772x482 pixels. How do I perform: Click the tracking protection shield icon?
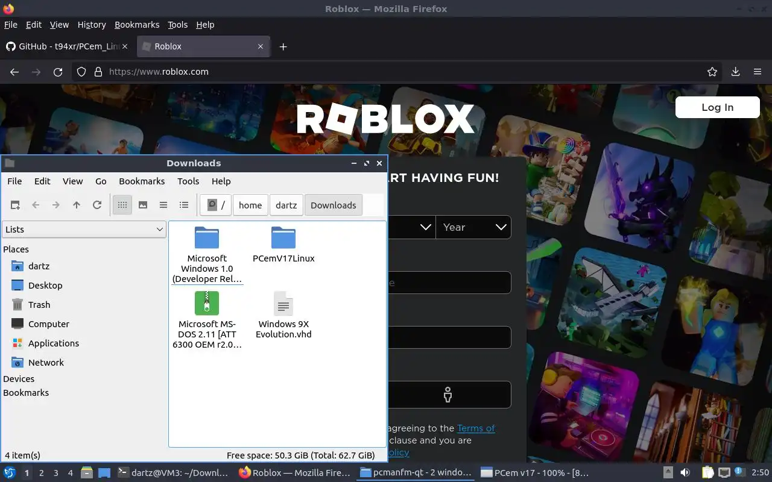(x=81, y=72)
